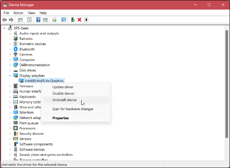Viewport: 230px width, 168px height.
Task: Choose Update driver from context menu
Action: 76,87
